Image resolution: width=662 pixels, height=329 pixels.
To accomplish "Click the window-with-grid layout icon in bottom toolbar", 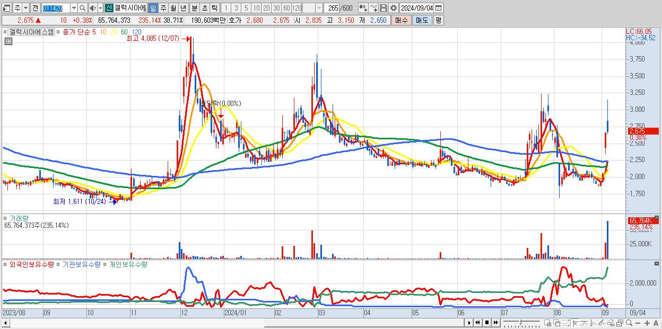I will point(547,323).
